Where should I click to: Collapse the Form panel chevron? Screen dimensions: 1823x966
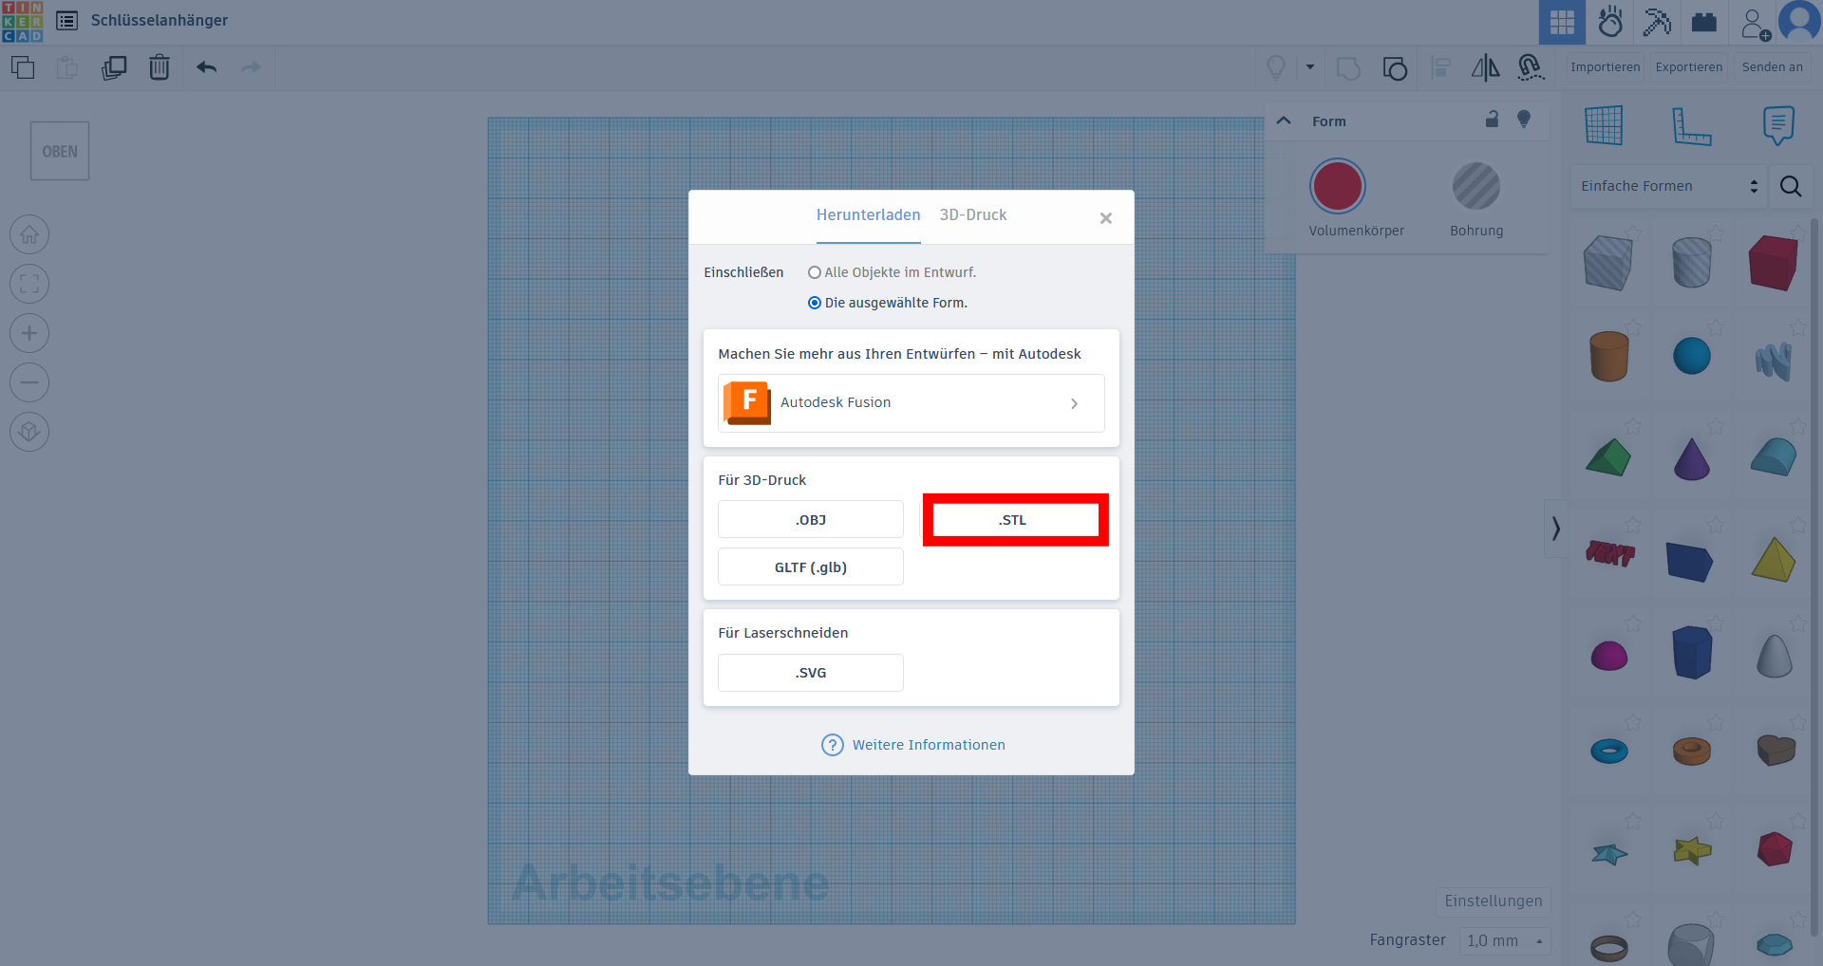click(1284, 121)
